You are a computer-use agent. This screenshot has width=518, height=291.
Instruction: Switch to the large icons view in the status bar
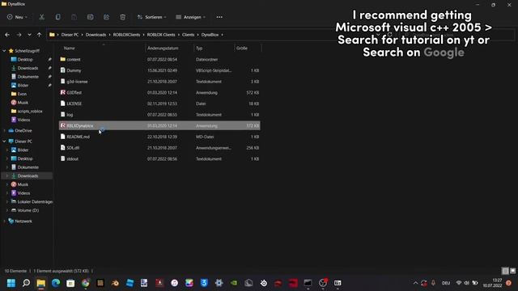(512, 271)
